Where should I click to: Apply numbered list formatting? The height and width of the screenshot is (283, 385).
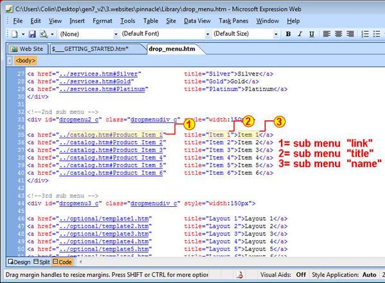tap(366, 34)
